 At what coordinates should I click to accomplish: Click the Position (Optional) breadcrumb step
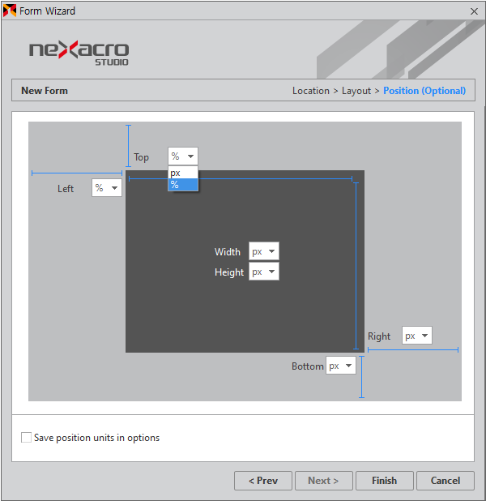pos(424,91)
